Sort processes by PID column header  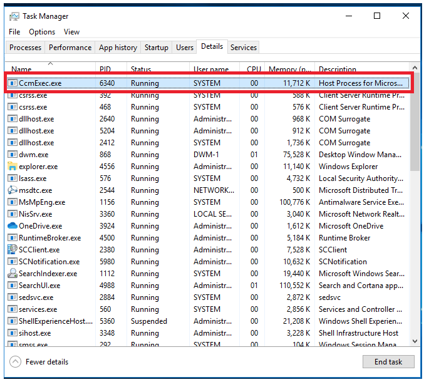tap(111, 68)
